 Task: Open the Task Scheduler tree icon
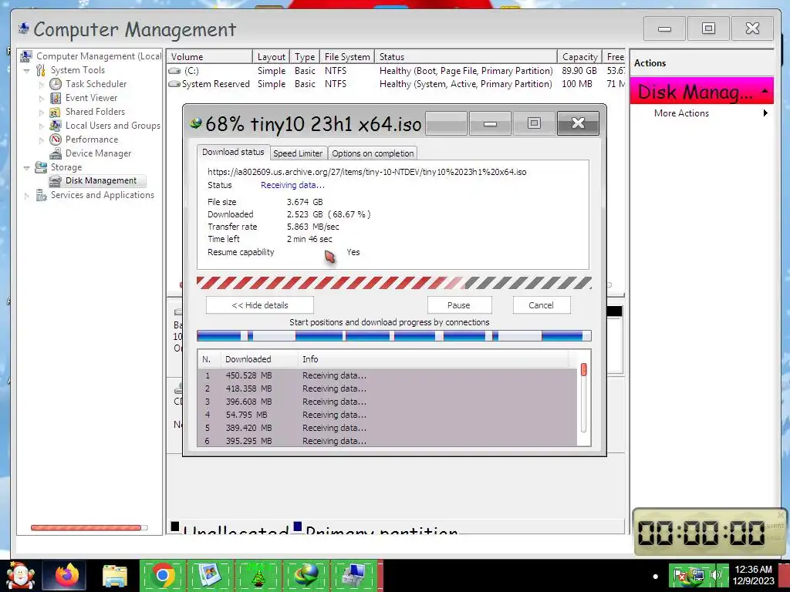tap(56, 84)
